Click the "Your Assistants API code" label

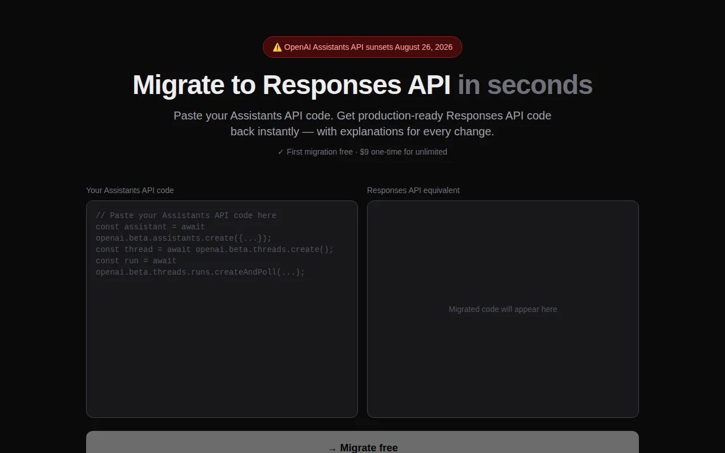130,190
